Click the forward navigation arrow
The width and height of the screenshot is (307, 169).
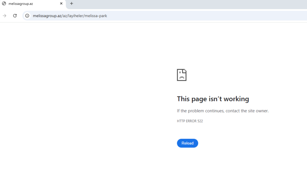click(x=4, y=16)
